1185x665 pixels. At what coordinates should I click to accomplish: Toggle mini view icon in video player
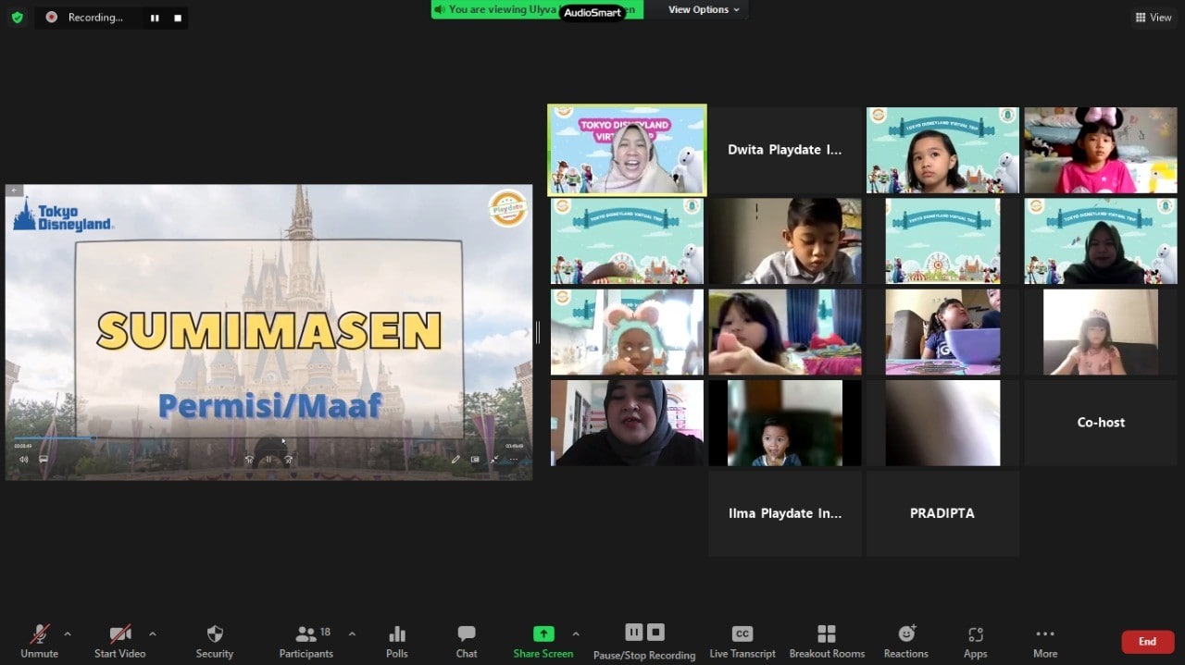(475, 459)
